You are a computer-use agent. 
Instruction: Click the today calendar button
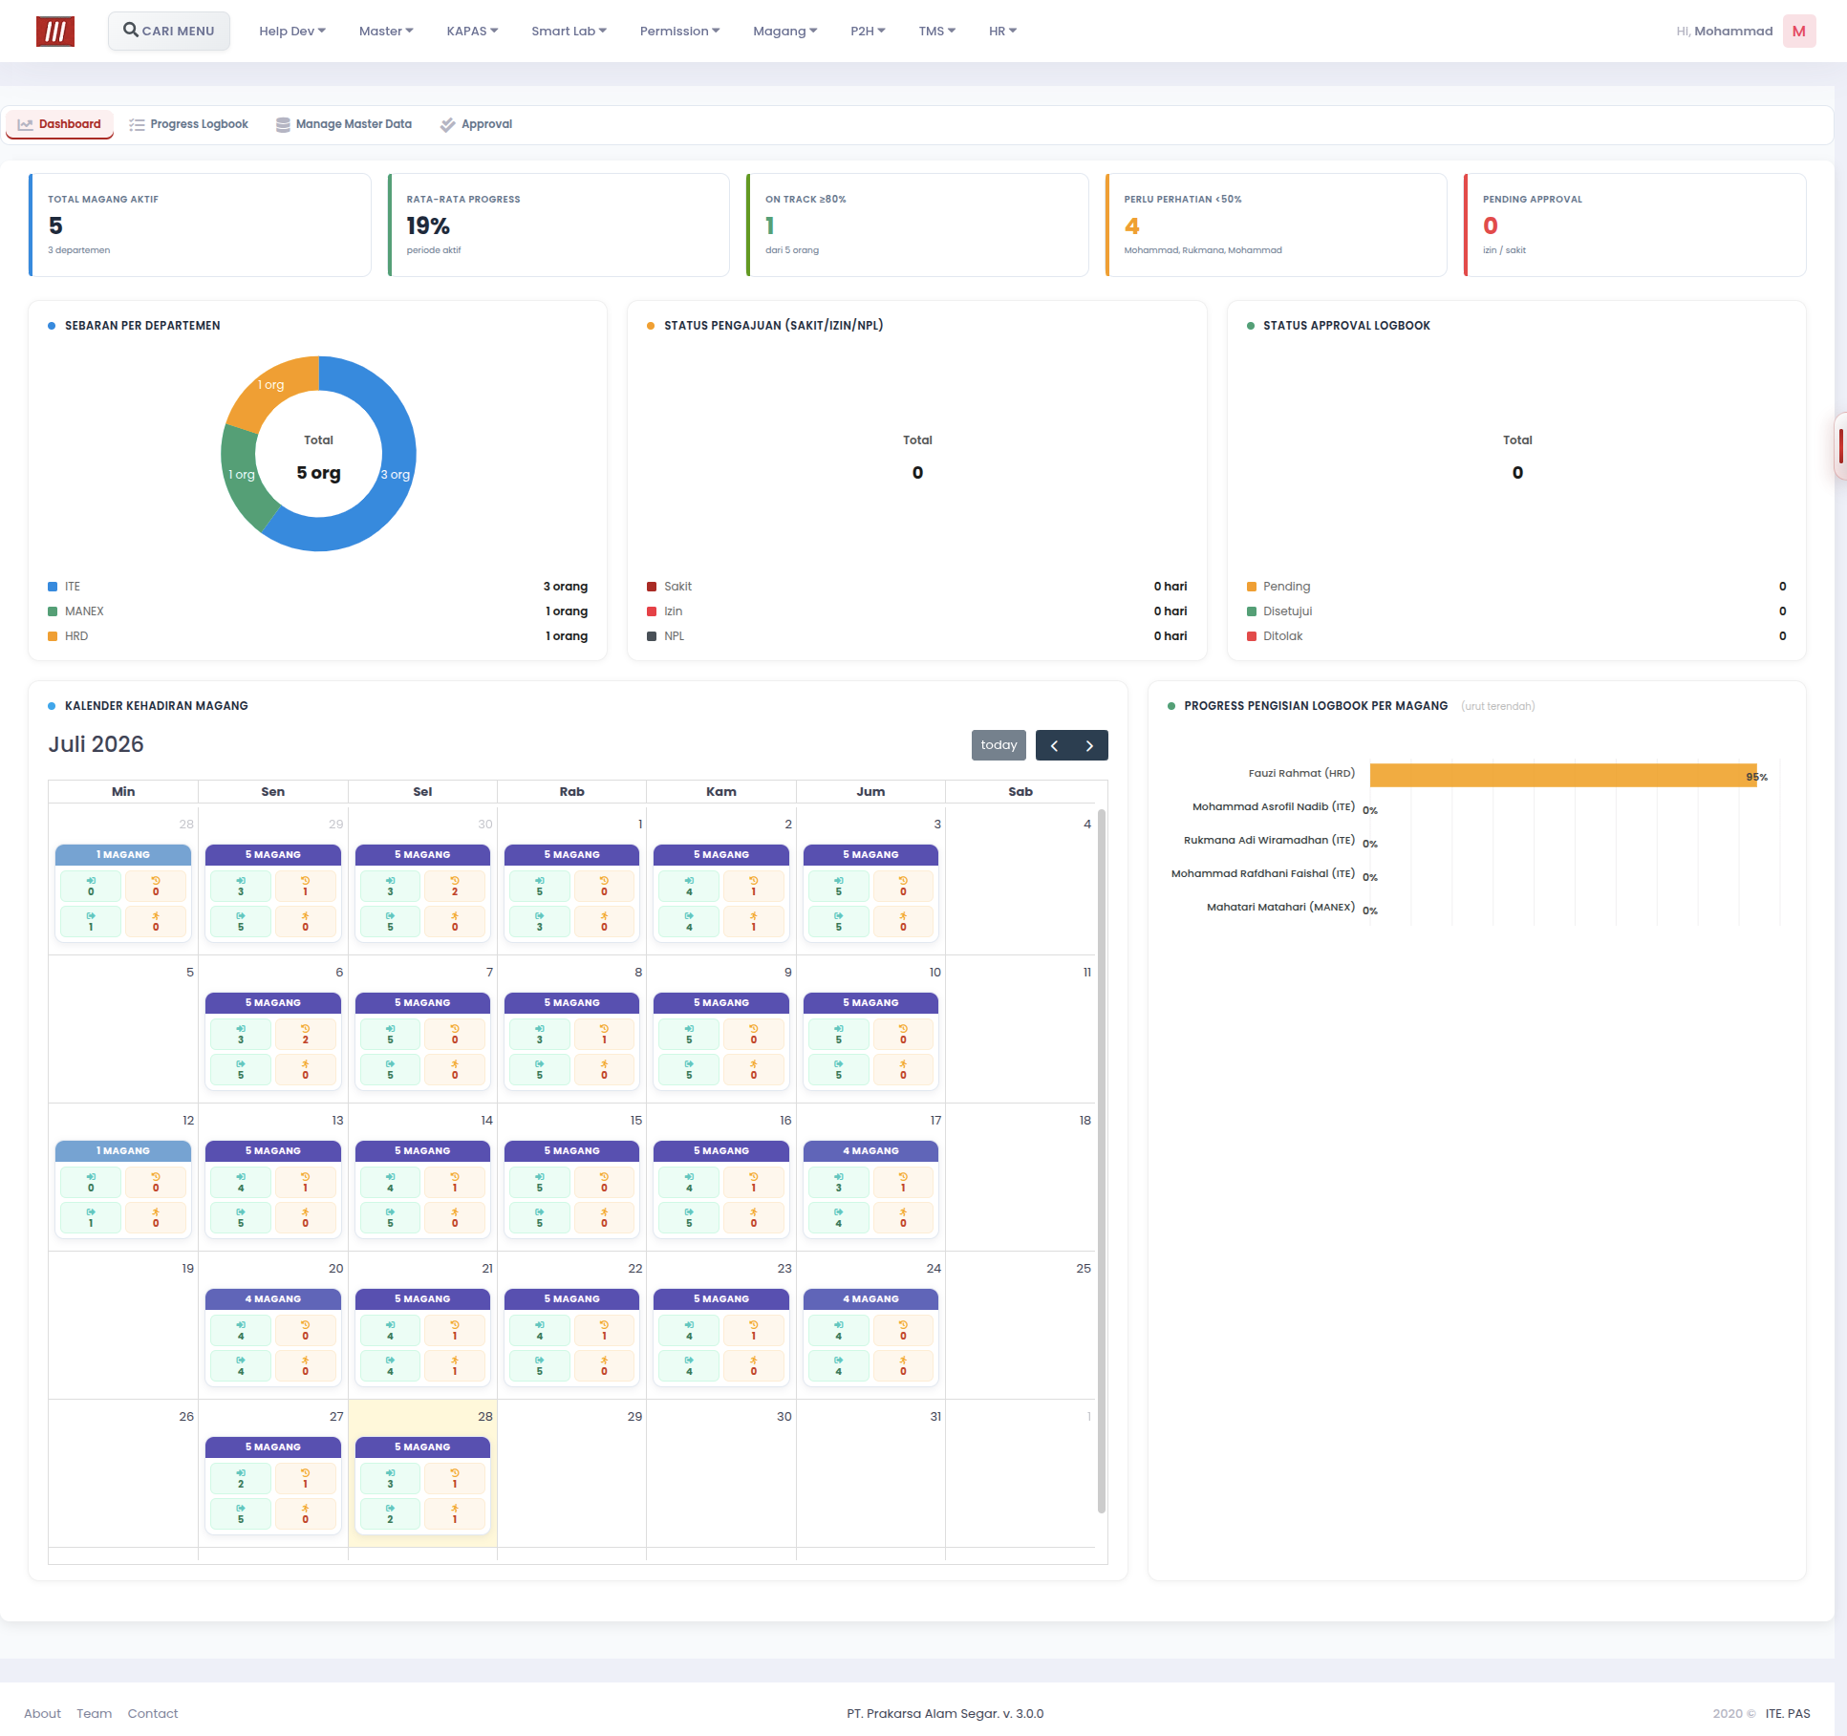999,745
